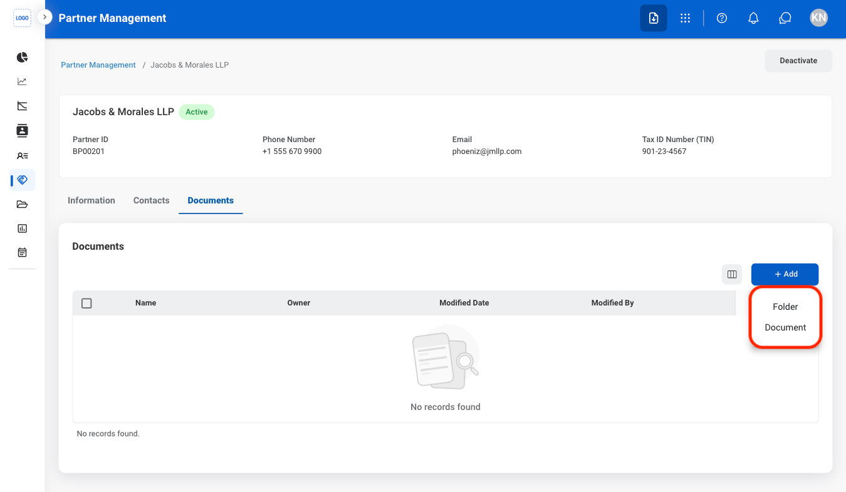This screenshot has height=492, width=846.
Task: Open the dashboard pie chart sidebar icon
Action: pos(23,58)
